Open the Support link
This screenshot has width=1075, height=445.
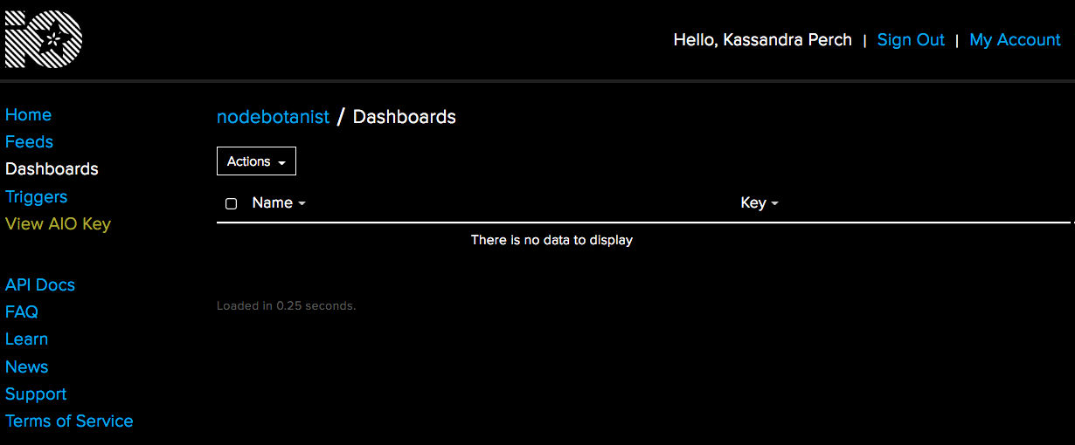click(36, 394)
